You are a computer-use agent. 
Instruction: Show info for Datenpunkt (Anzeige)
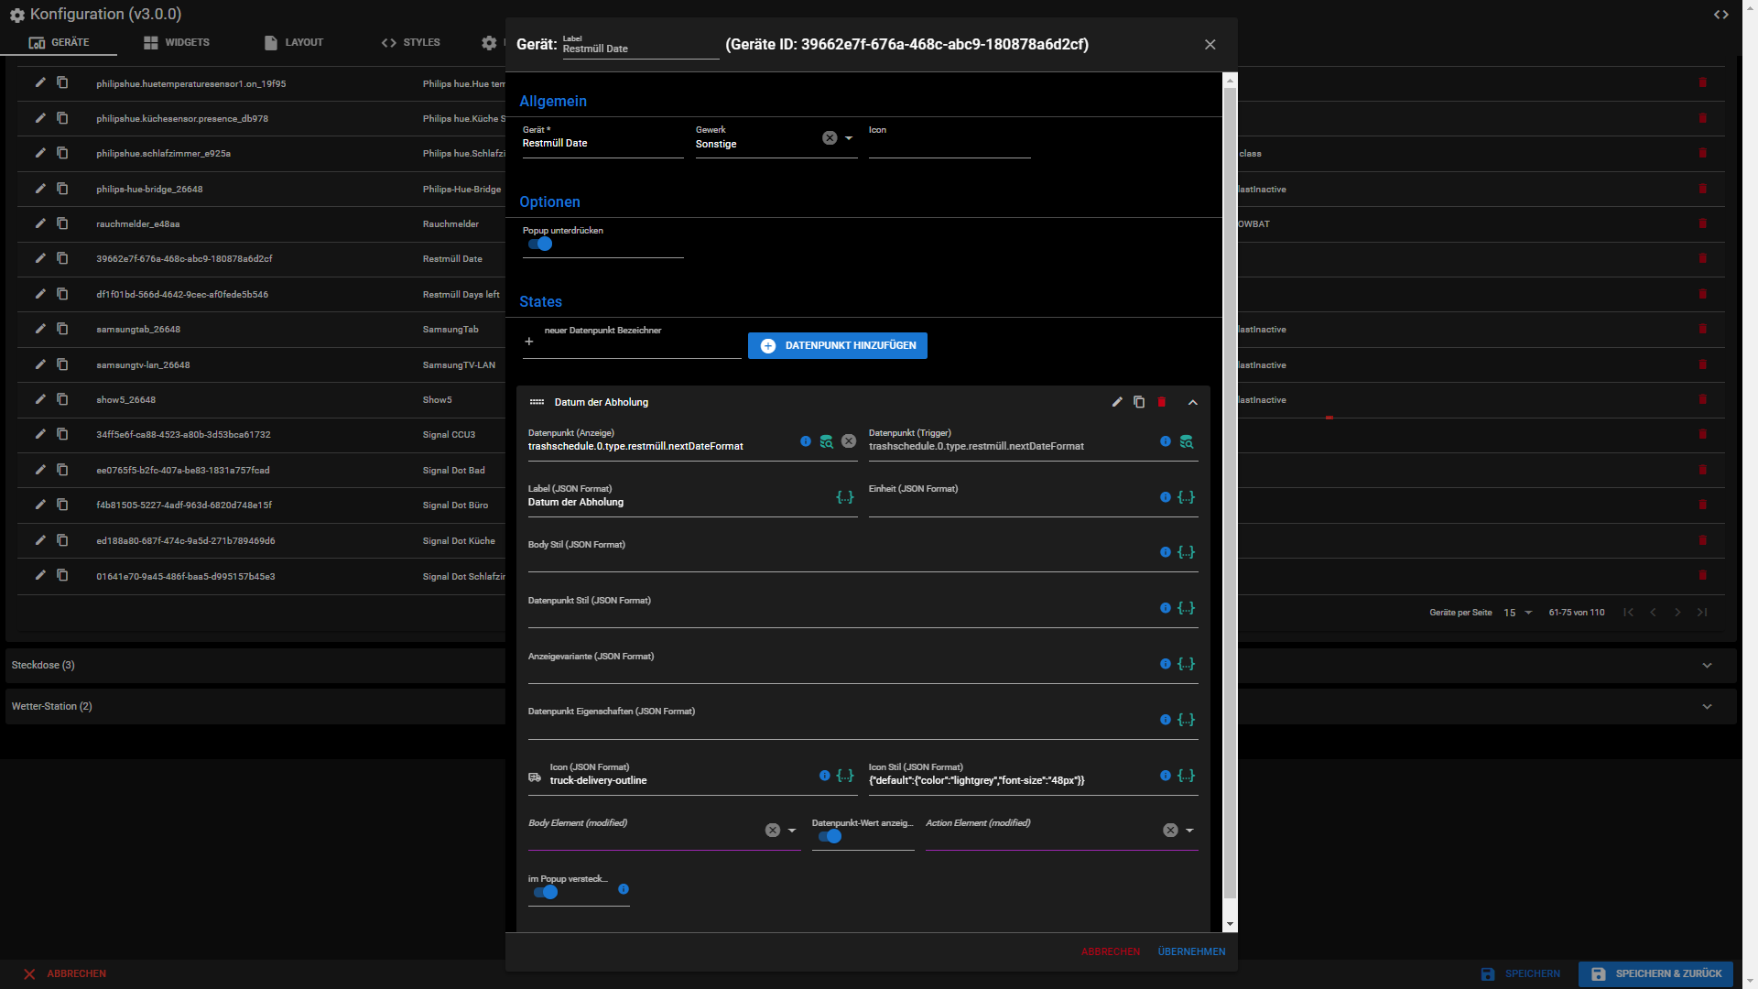806,441
